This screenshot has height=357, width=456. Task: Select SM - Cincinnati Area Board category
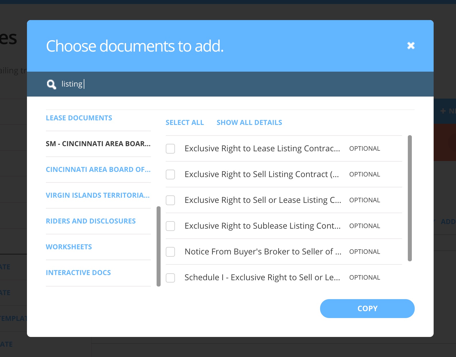point(98,144)
